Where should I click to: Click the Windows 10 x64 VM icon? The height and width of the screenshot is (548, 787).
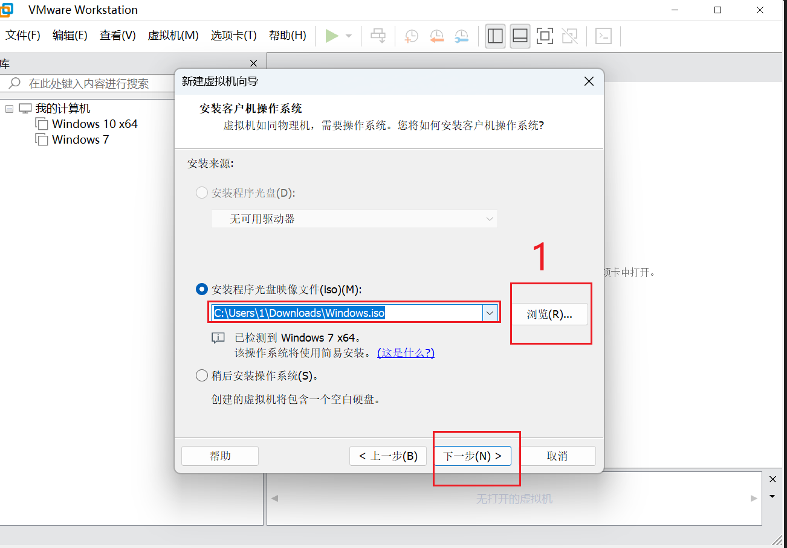coord(42,124)
